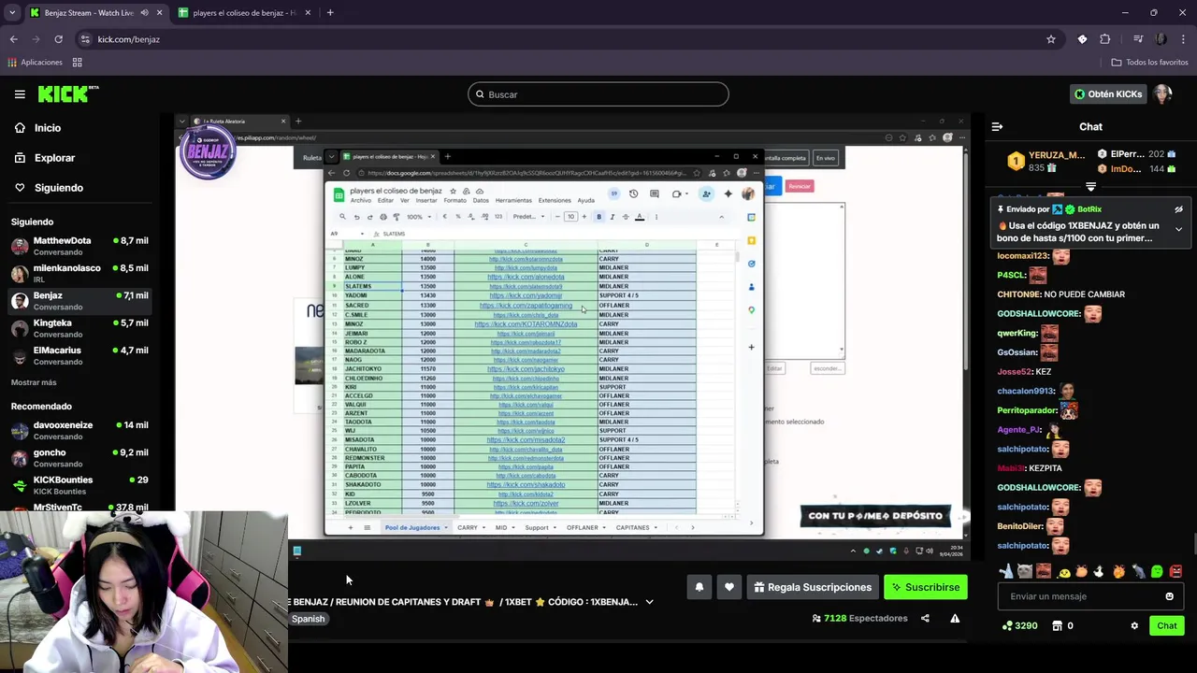Click Regala Suscripciones button
Image resolution: width=1197 pixels, height=673 pixels.
pos(813,587)
